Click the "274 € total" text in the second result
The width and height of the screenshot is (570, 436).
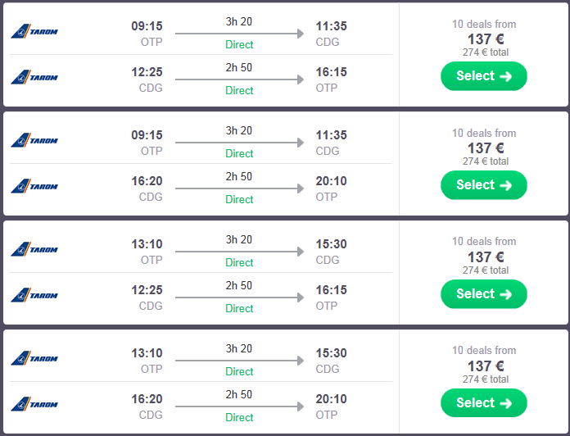coord(485,161)
